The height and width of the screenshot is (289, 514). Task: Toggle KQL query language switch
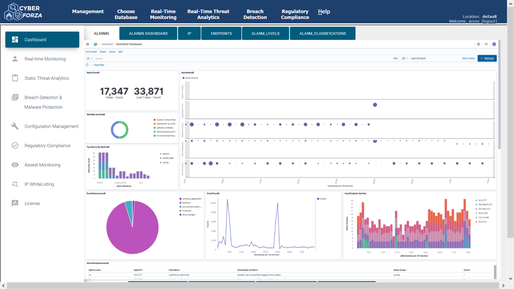click(x=395, y=58)
